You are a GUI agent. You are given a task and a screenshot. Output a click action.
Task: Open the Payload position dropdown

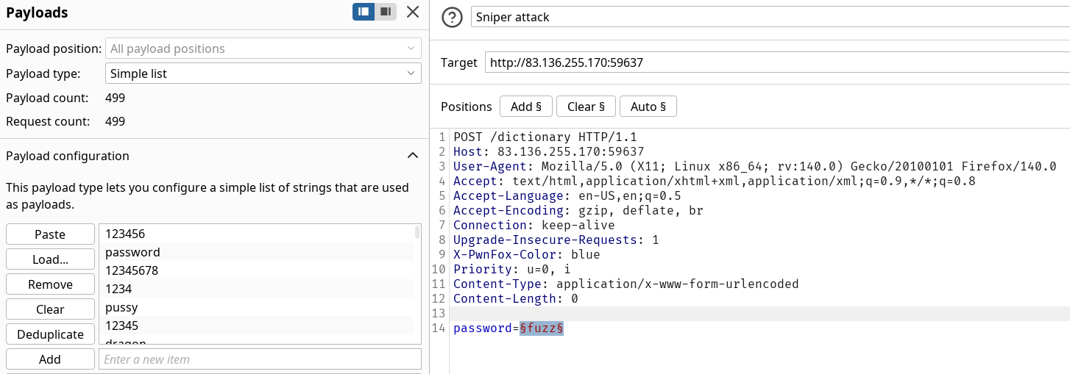click(x=263, y=48)
